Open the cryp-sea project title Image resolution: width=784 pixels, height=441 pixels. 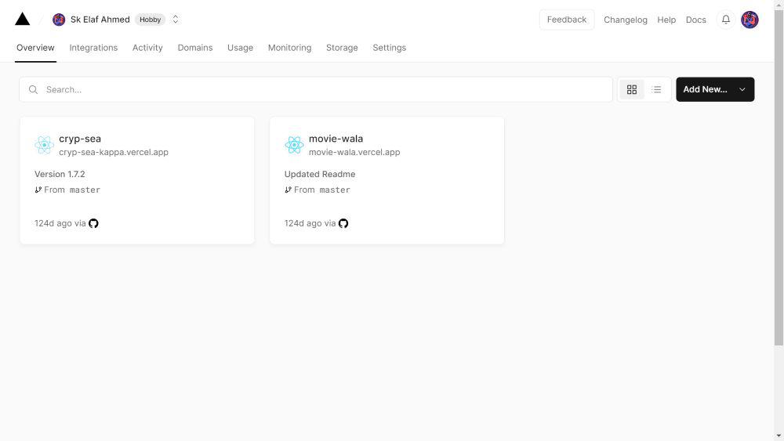pyautogui.click(x=80, y=139)
